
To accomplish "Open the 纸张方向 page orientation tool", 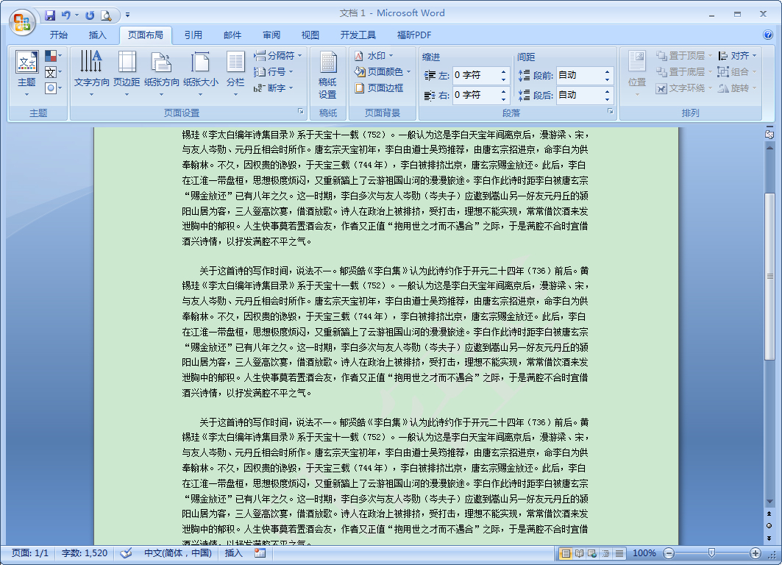I will click(163, 70).
